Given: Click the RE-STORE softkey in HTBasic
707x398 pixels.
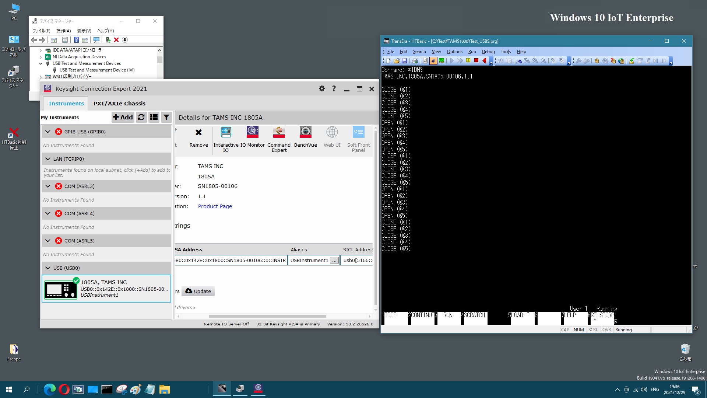Looking at the screenshot, I should (x=602, y=318).
